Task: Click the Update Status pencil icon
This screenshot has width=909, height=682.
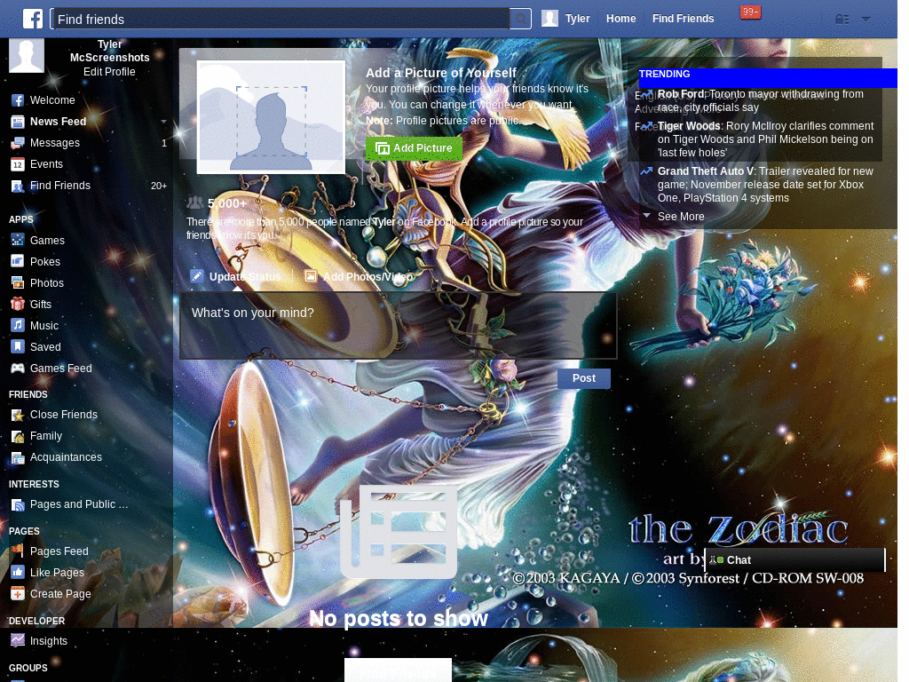Action: (197, 277)
